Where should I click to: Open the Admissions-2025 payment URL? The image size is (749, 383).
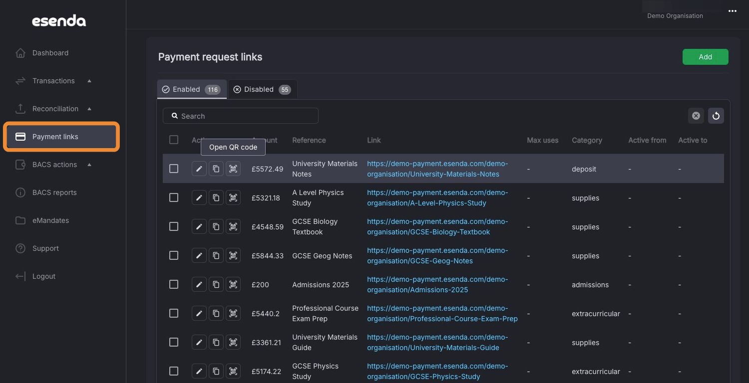pyautogui.click(x=437, y=285)
